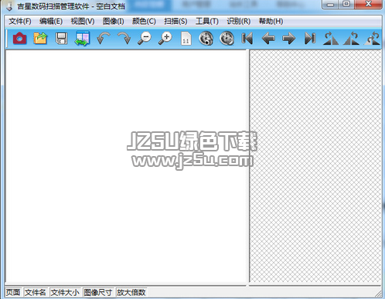The width and height of the screenshot is (385, 299).
Task: Open the 工具(T) menu
Action: (x=207, y=21)
